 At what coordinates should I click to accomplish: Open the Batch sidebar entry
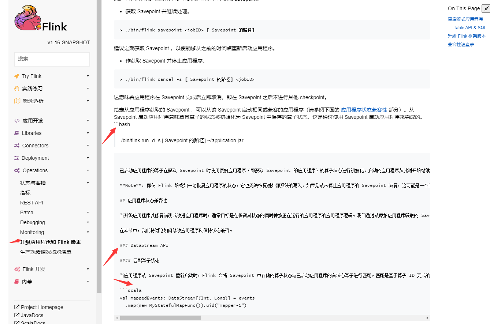tap(27, 212)
